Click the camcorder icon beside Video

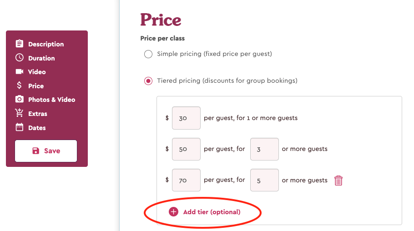[19, 71]
